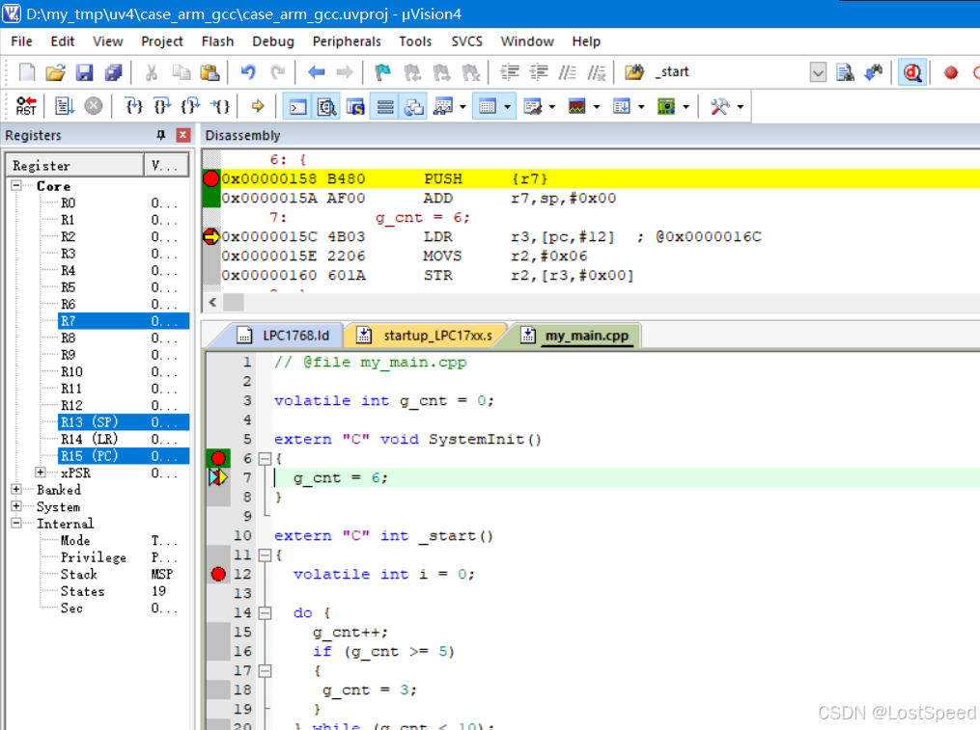Insert a bookmark with flag icon

(x=382, y=72)
